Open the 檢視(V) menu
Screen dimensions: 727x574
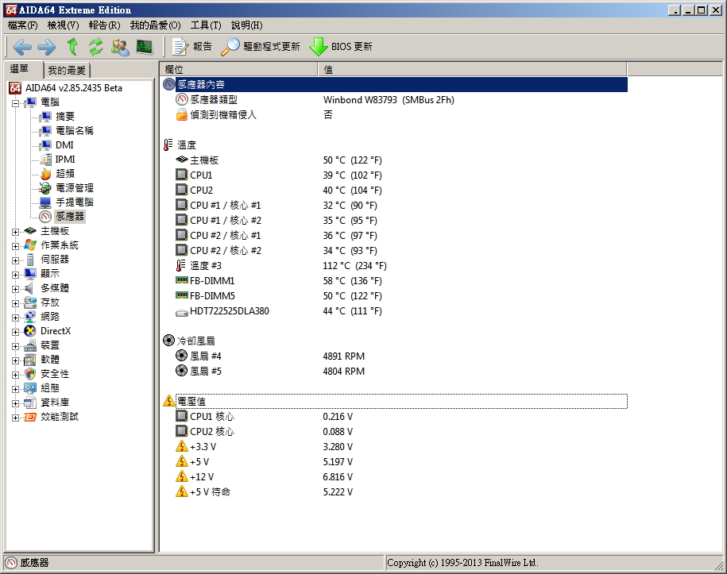point(63,25)
